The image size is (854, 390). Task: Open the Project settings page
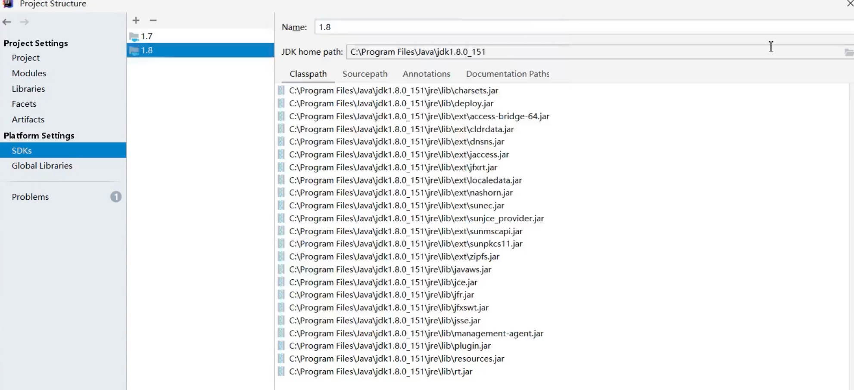click(25, 58)
